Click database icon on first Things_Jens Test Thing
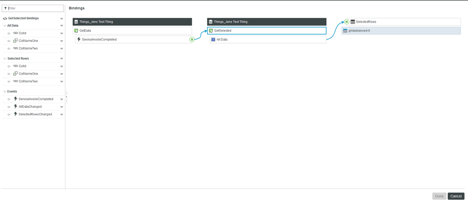 click(x=76, y=22)
